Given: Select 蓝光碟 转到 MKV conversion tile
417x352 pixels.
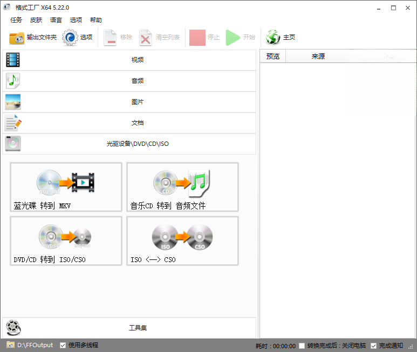Looking at the screenshot, I should click(x=66, y=187).
